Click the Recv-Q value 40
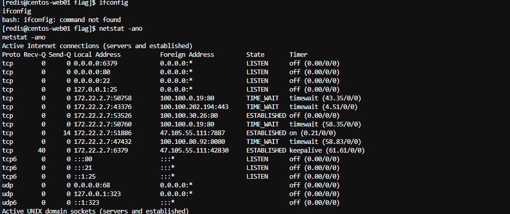Image resolution: width=510 pixels, height=214 pixels. [x=42, y=151]
